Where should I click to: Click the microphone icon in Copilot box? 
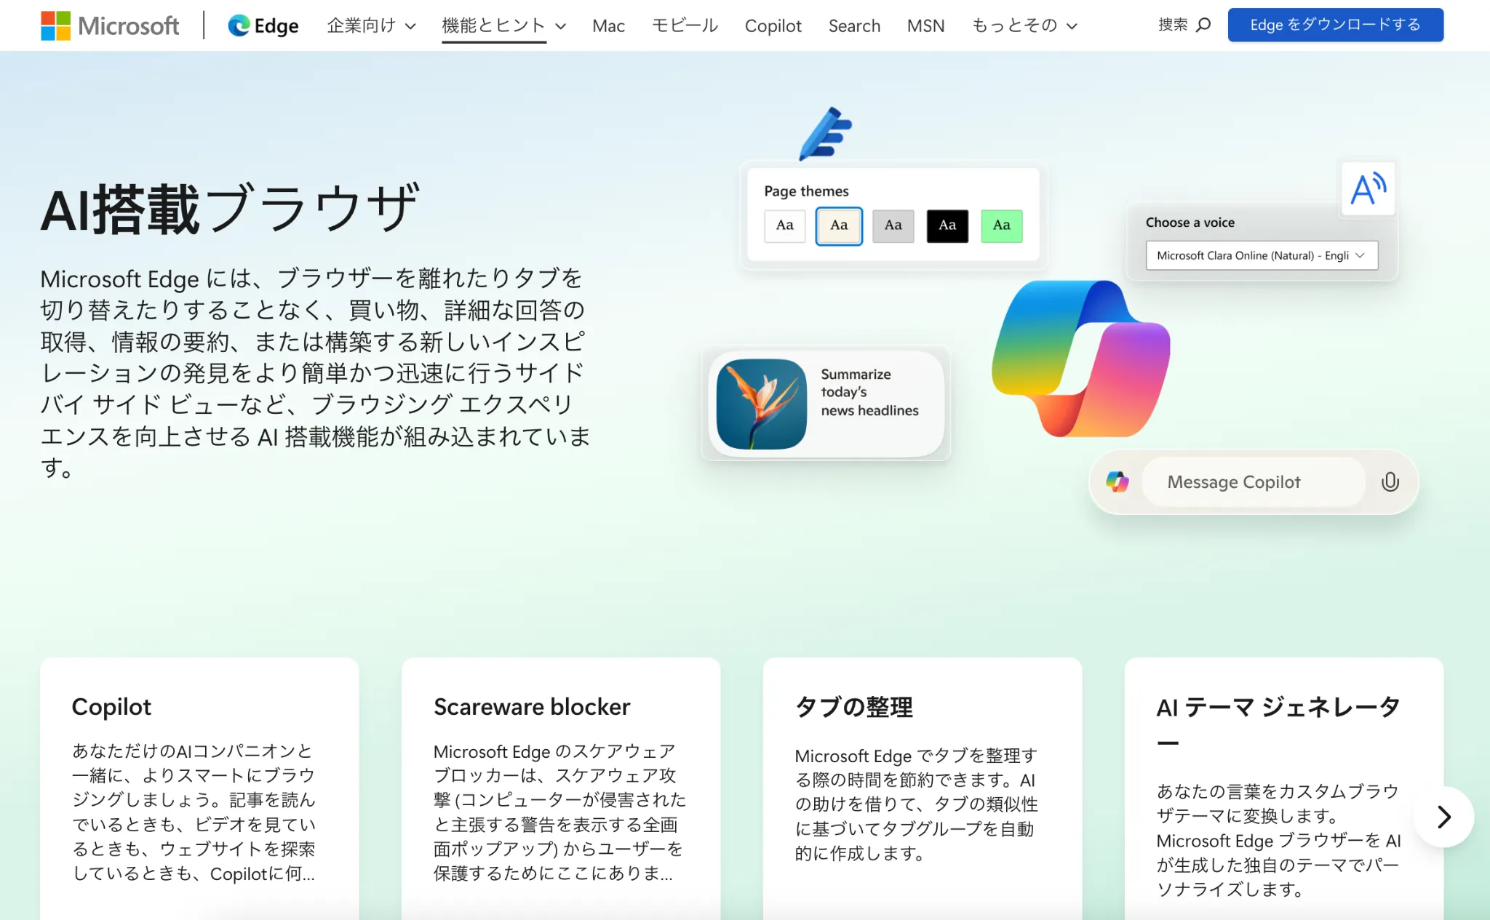click(1390, 481)
